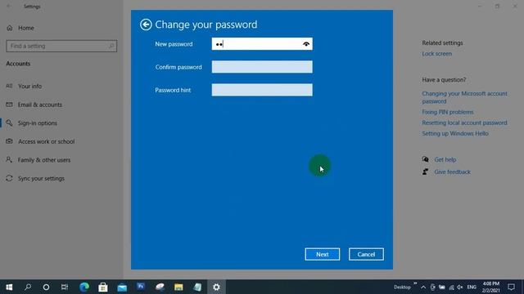This screenshot has height=294, width=524.
Task: Click the Family & other users person icon
Action: point(9,160)
